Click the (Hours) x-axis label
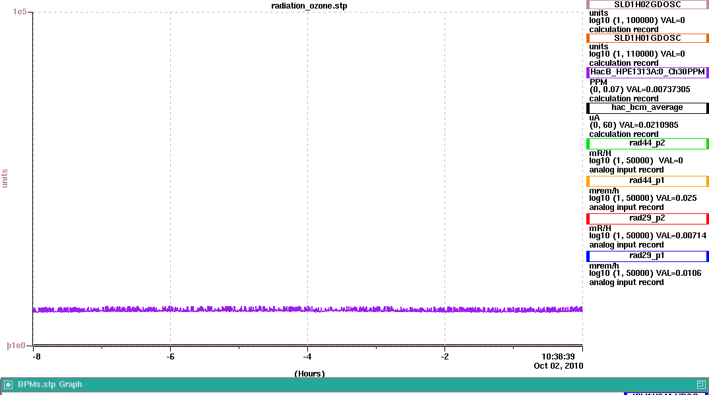Viewport: 709px width, 395px height. pos(309,374)
